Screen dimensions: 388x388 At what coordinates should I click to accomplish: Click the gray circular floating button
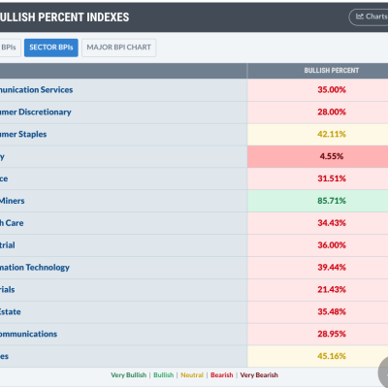click(383, 372)
